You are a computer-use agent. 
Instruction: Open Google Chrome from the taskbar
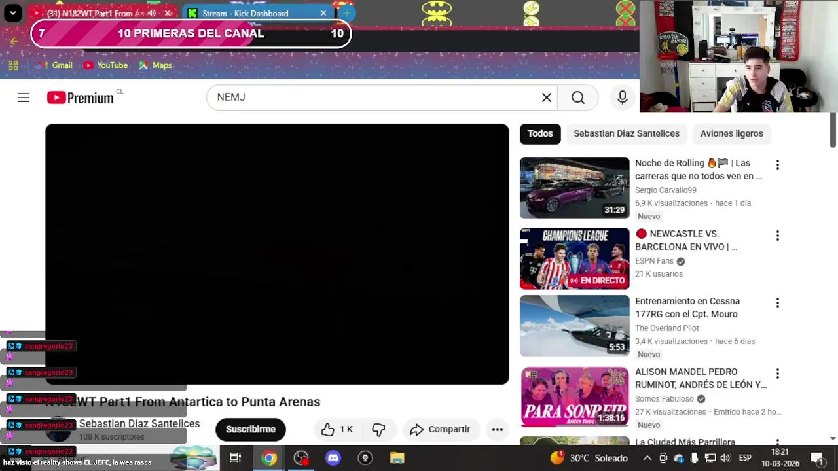tap(269, 458)
